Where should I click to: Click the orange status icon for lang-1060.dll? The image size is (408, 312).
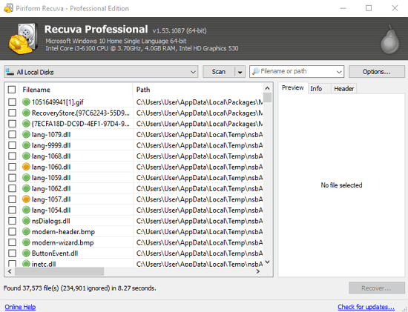[x=26, y=167]
